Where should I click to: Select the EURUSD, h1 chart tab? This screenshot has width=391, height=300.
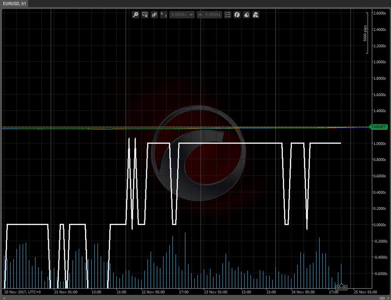point(14,4)
